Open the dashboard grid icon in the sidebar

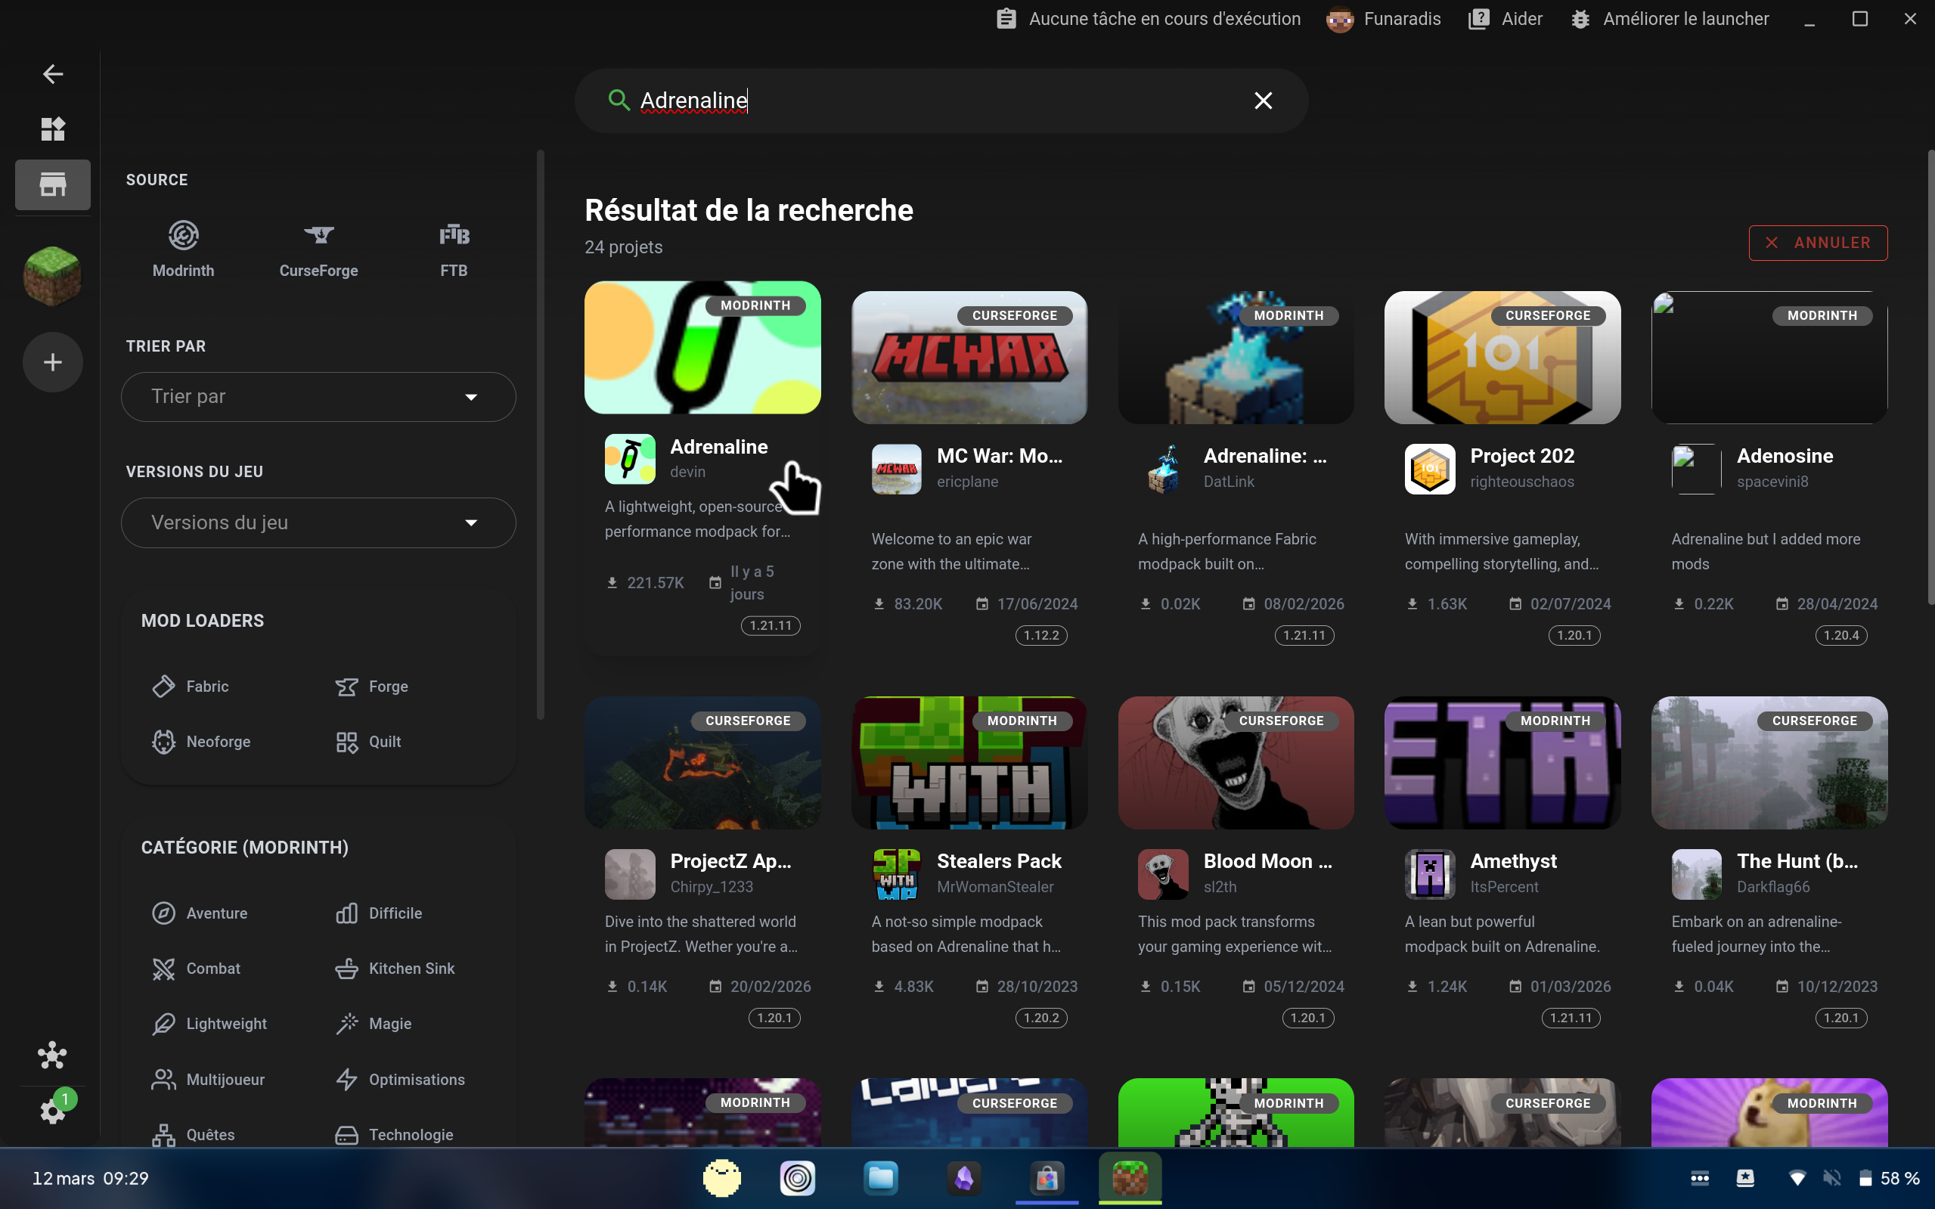coord(53,129)
